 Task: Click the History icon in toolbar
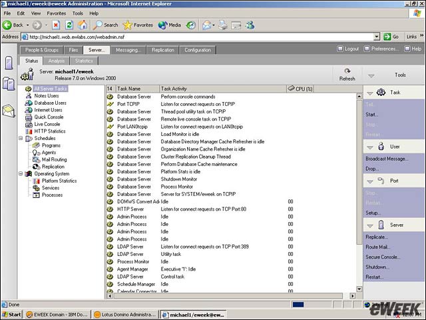click(x=191, y=25)
